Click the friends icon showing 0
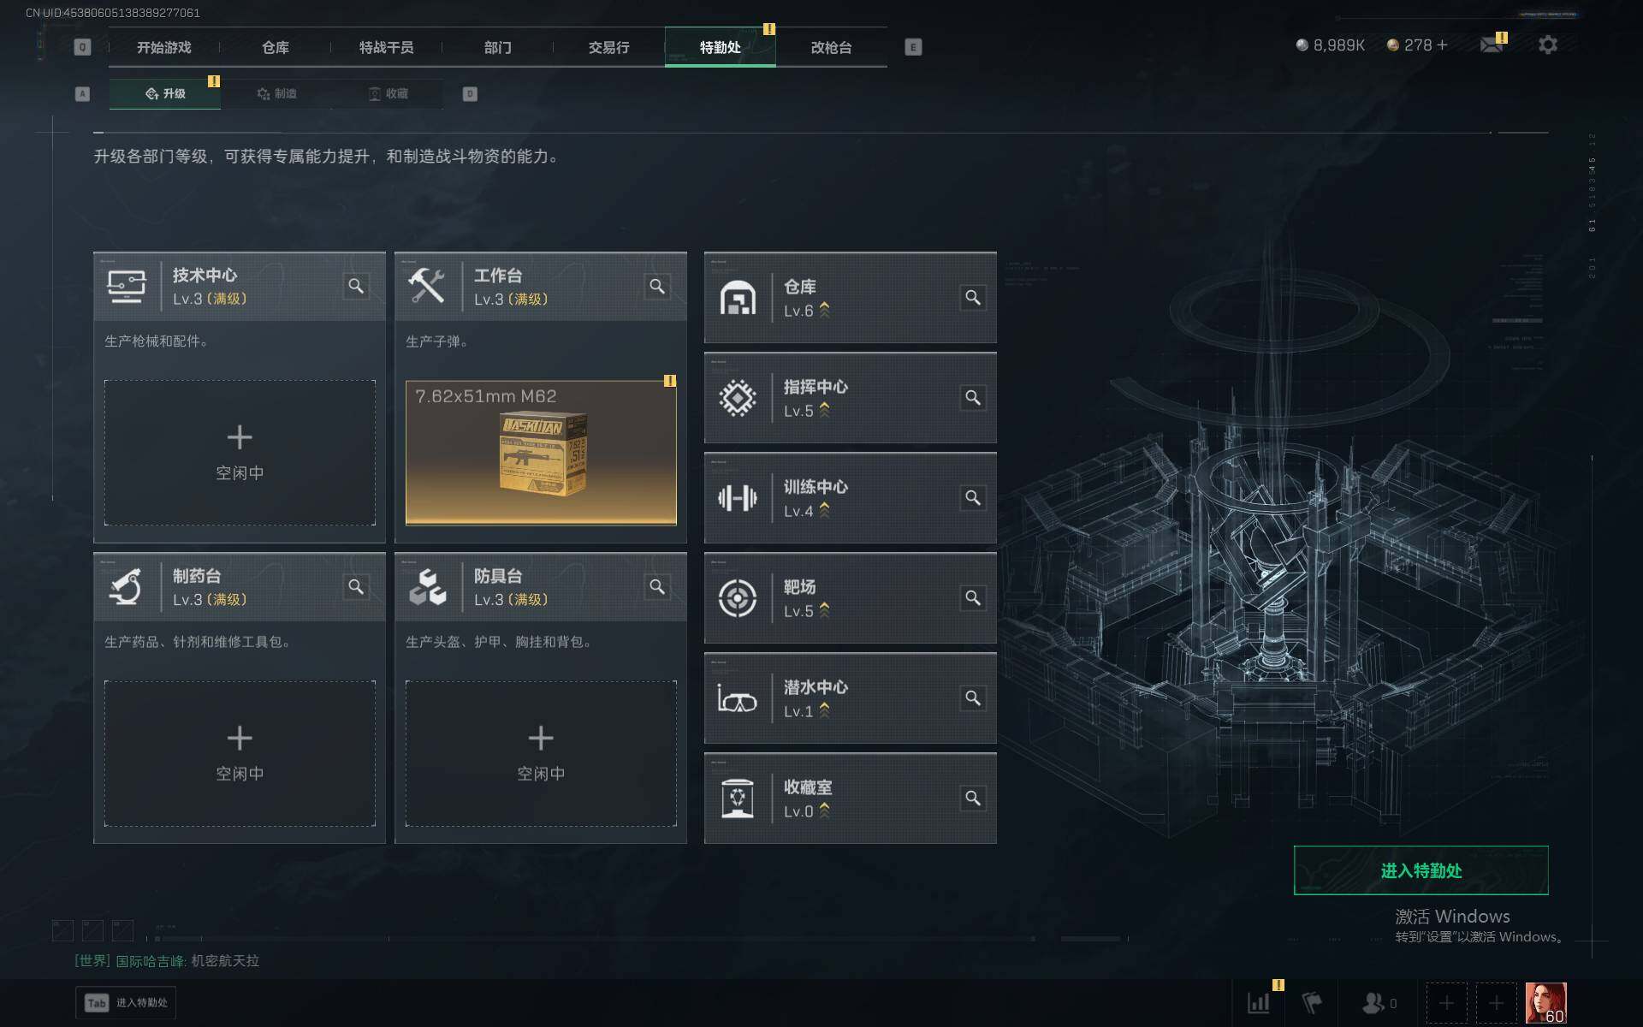 click(x=1379, y=1002)
